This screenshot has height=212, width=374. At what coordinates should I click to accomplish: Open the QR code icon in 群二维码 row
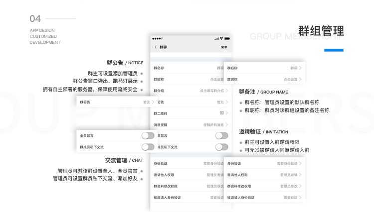[x=222, y=113]
